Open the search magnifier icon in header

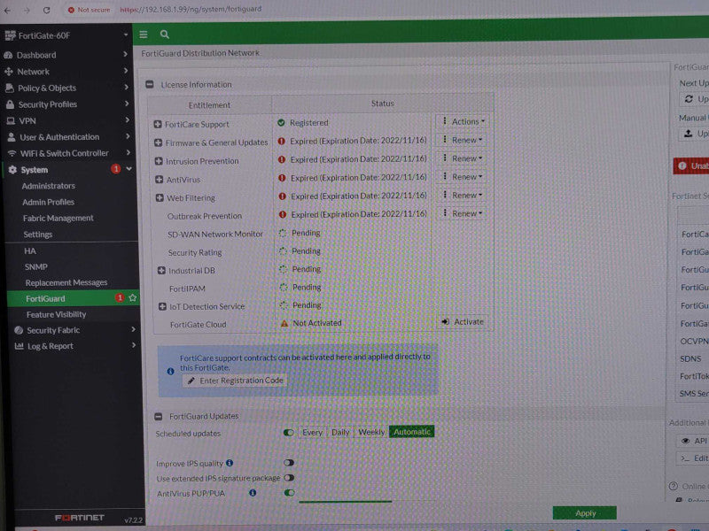(x=165, y=35)
